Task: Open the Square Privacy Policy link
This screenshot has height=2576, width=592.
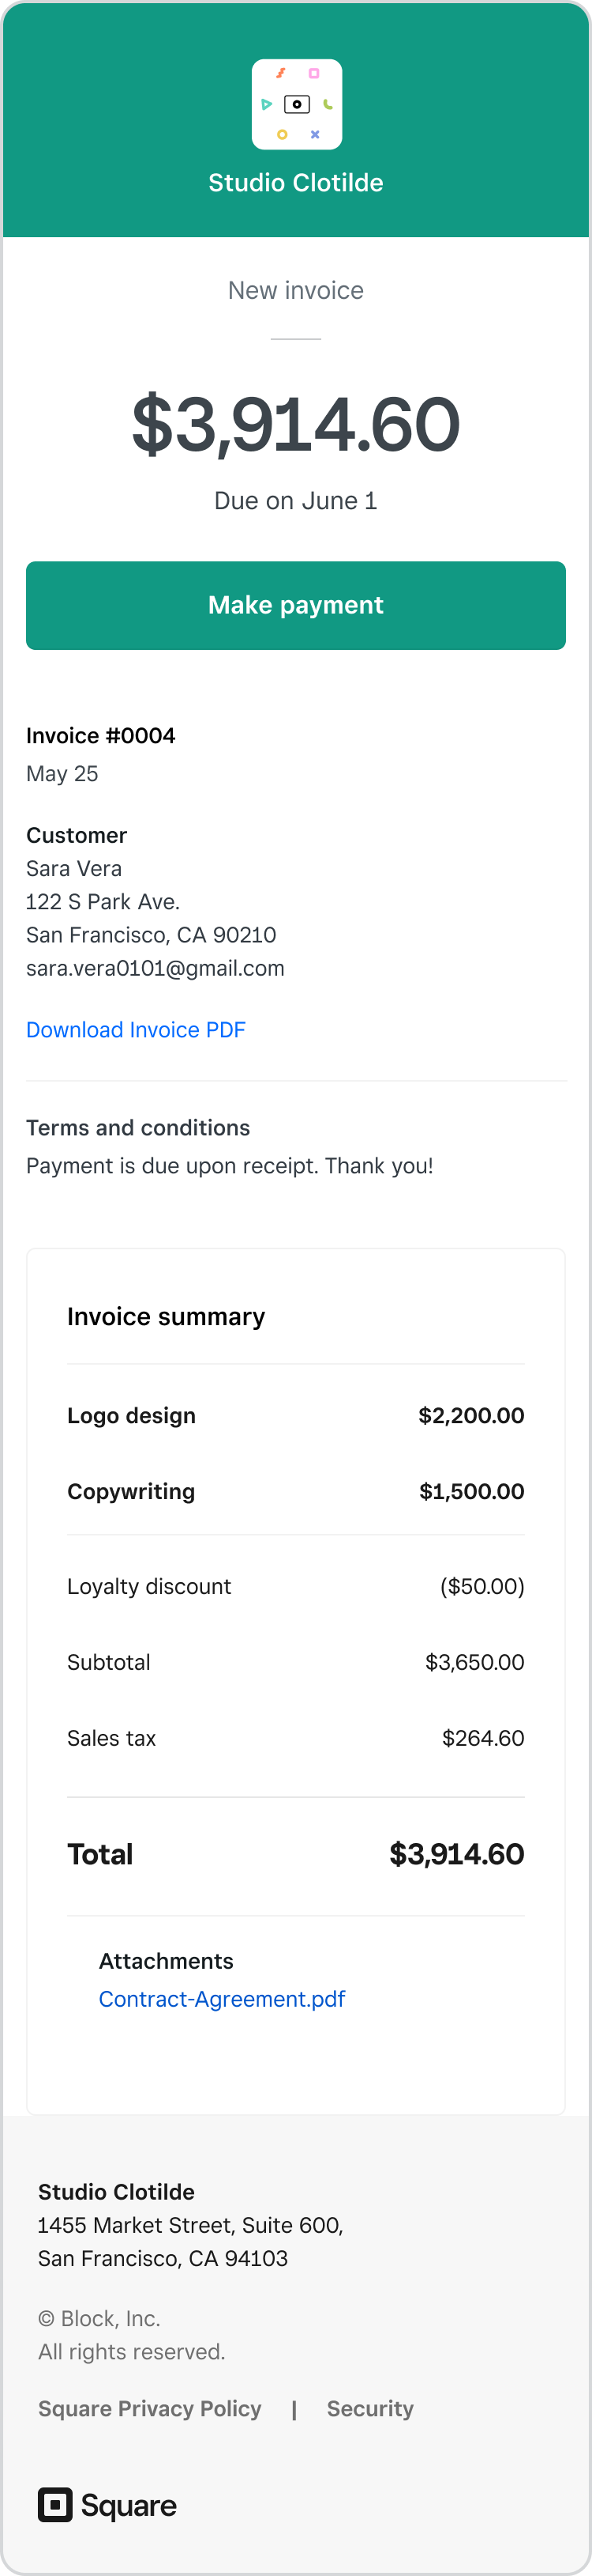Action: (150, 2408)
